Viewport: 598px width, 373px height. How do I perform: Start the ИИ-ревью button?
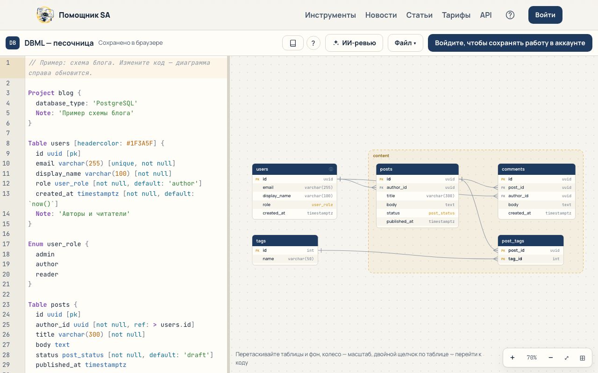pos(354,43)
